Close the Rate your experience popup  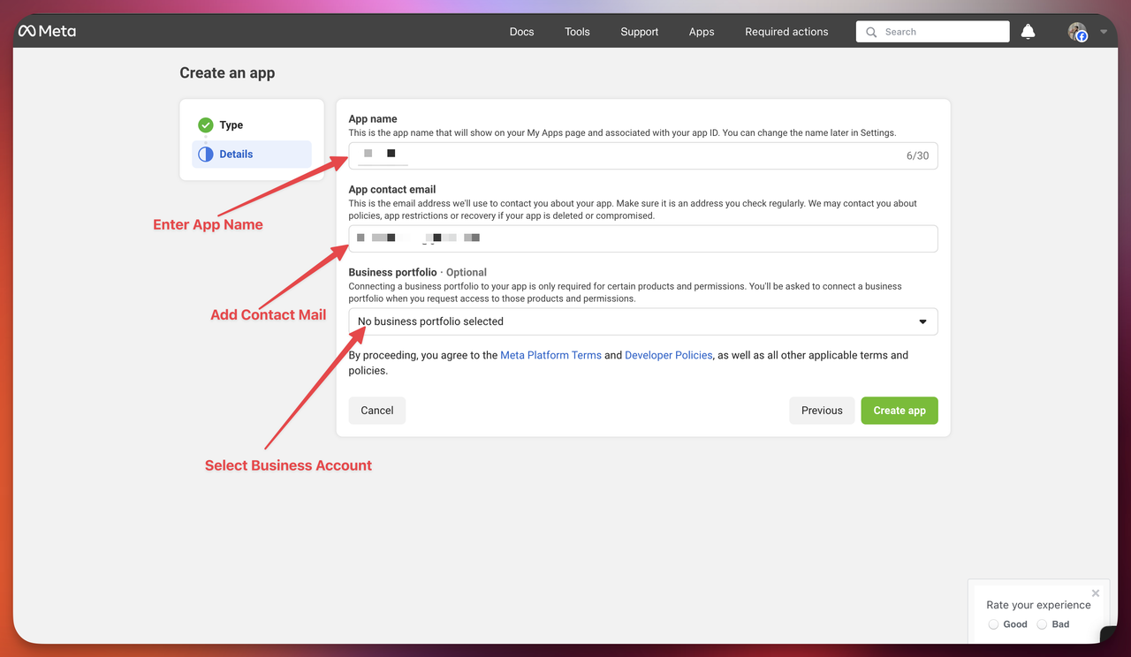point(1096,593)
